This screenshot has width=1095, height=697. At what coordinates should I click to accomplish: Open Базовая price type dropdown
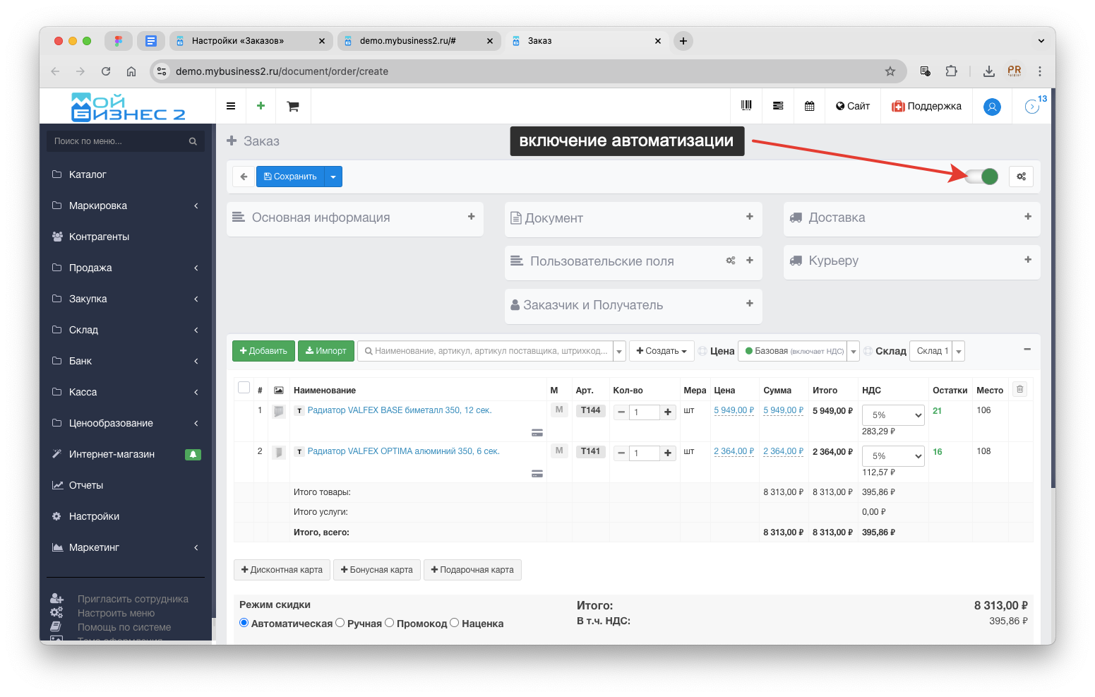798,351
